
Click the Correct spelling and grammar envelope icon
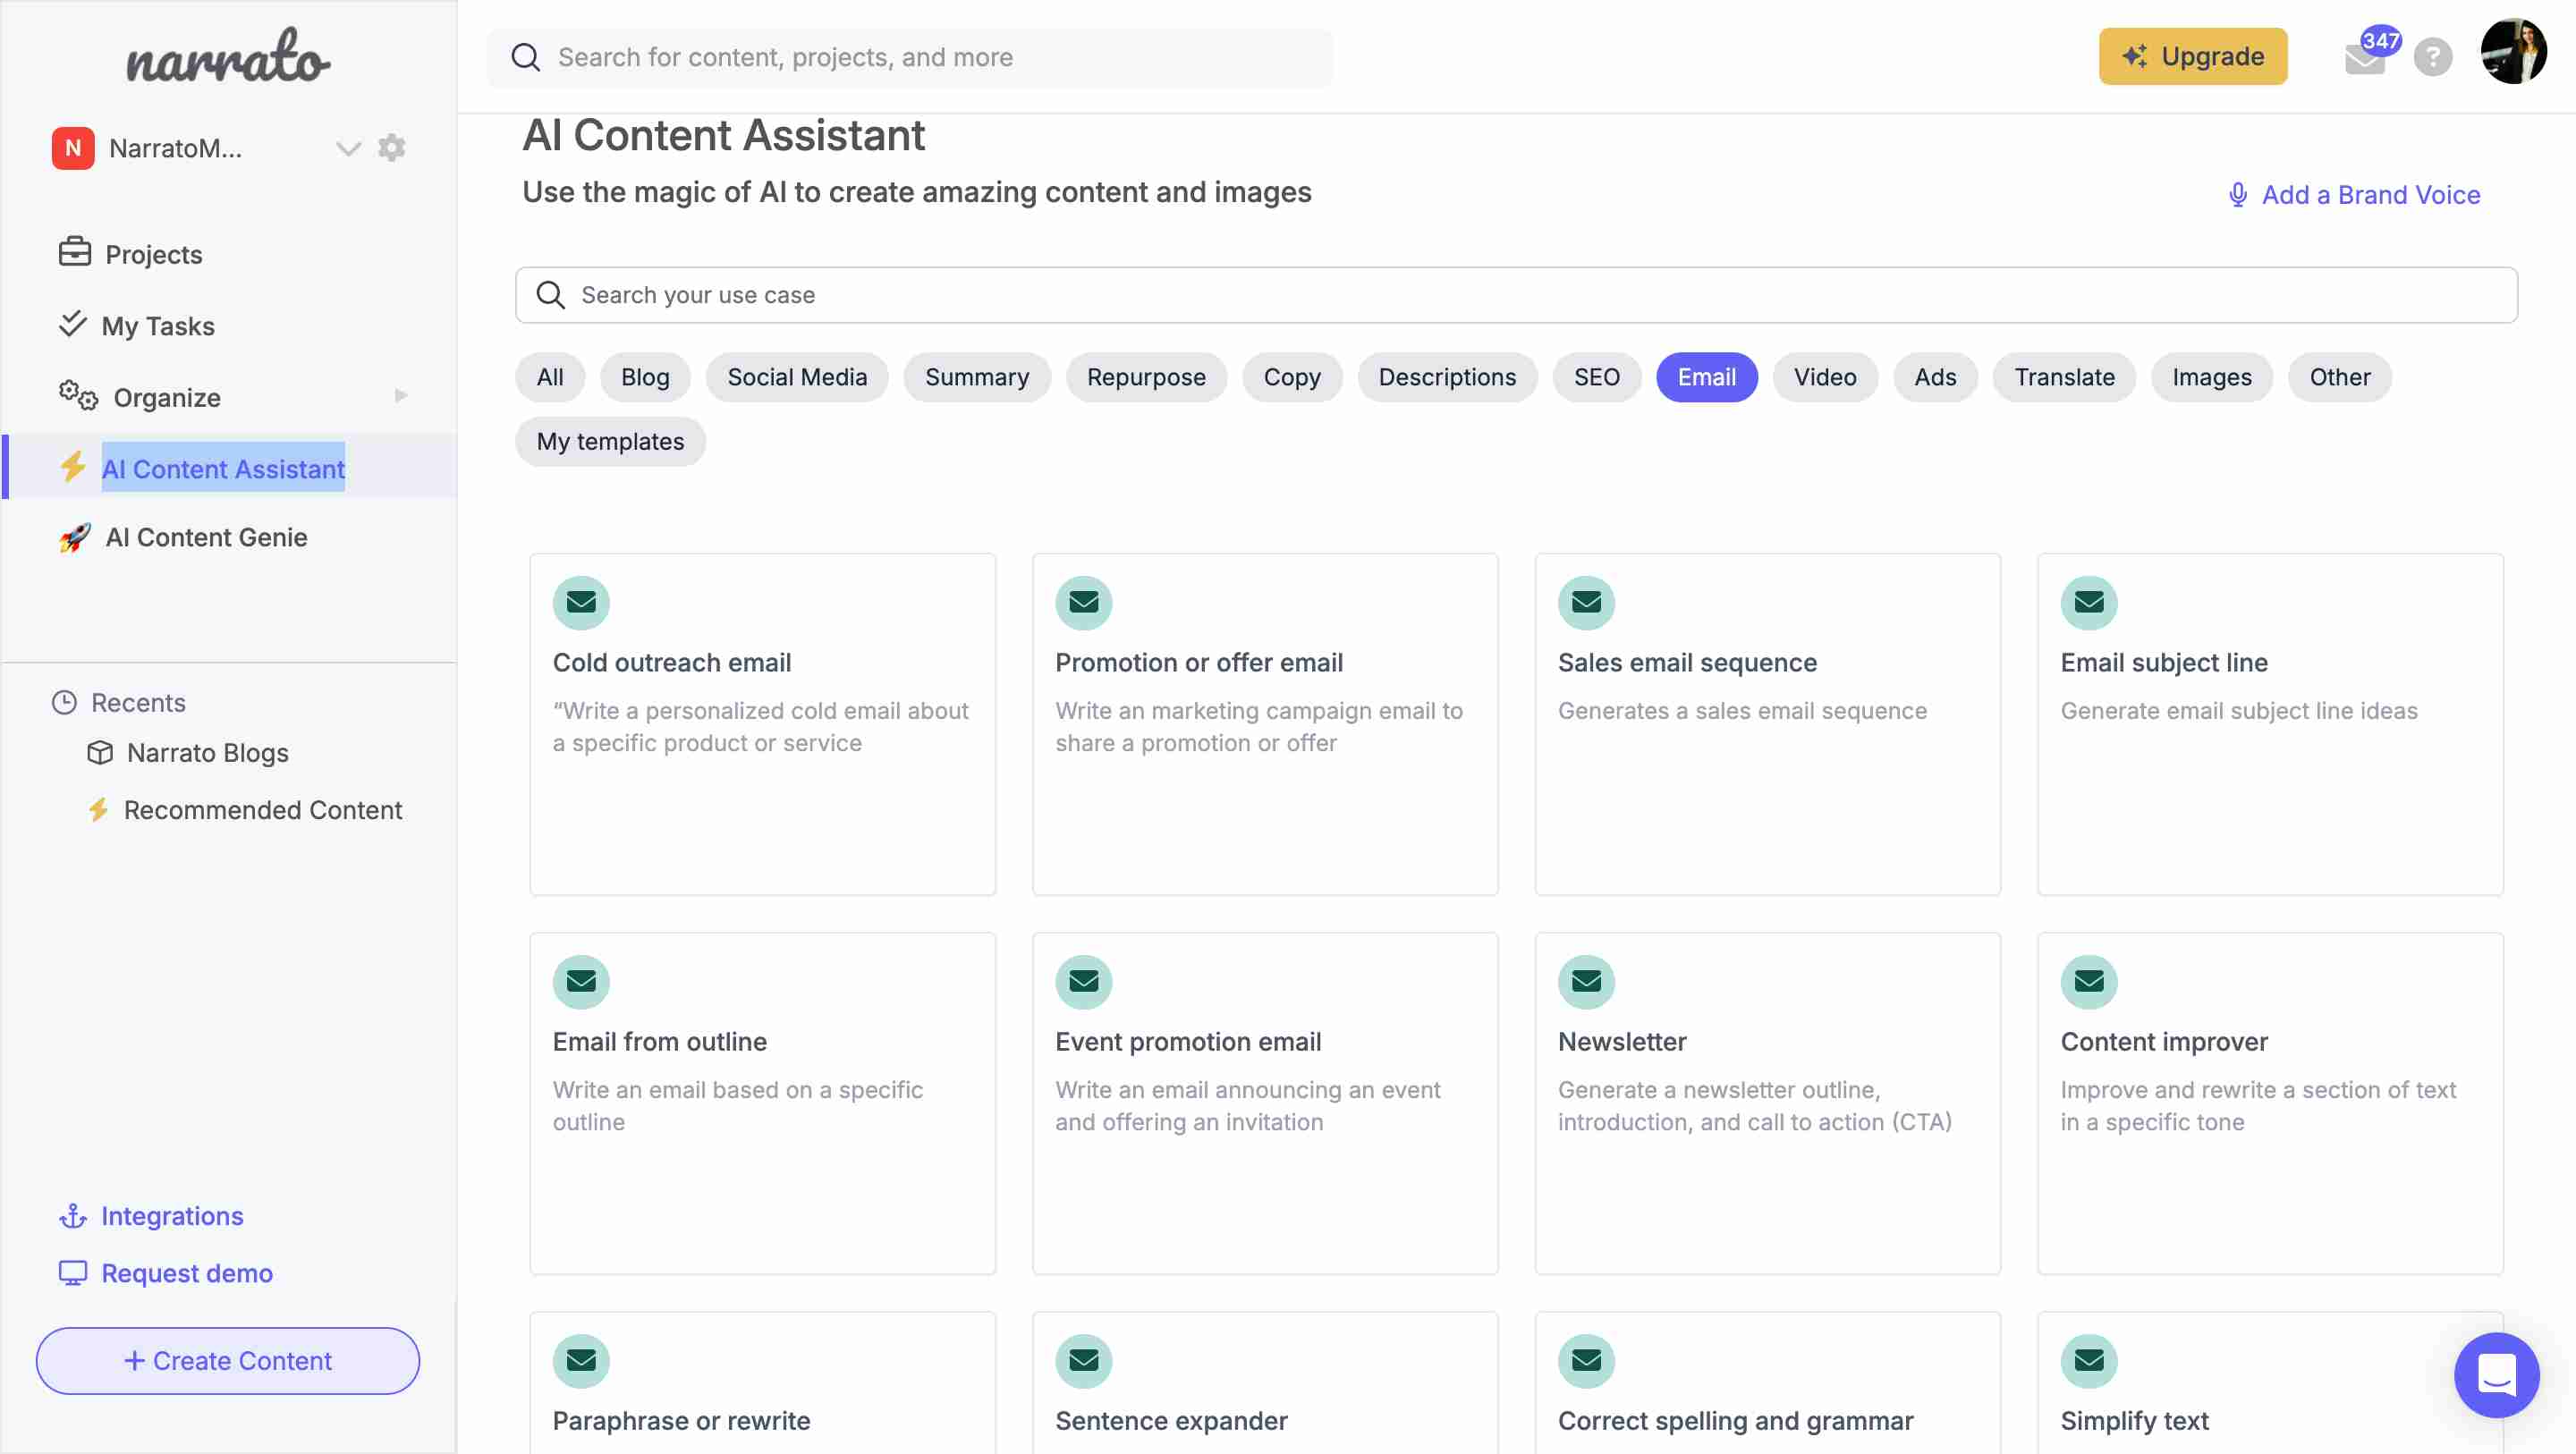point(1586,1360)
